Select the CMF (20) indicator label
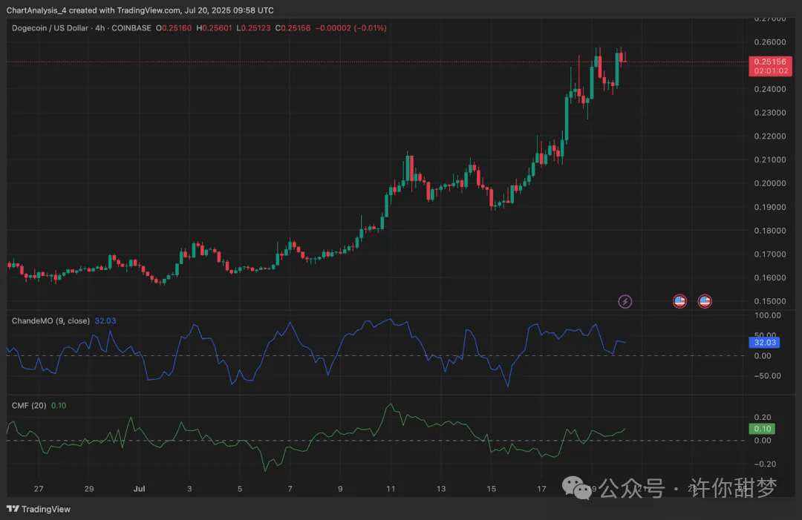 pyautogui.click(x=29, y=406)
